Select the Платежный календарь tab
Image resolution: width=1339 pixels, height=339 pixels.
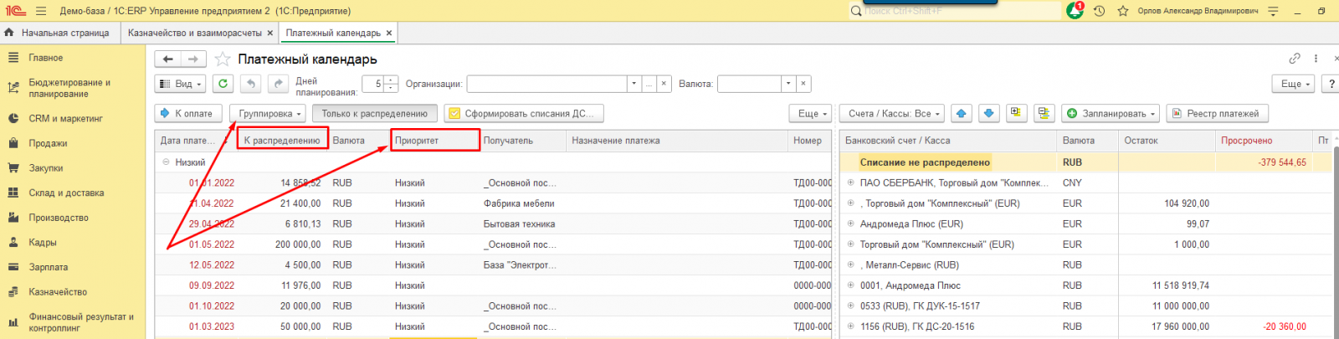click(333, 33)
